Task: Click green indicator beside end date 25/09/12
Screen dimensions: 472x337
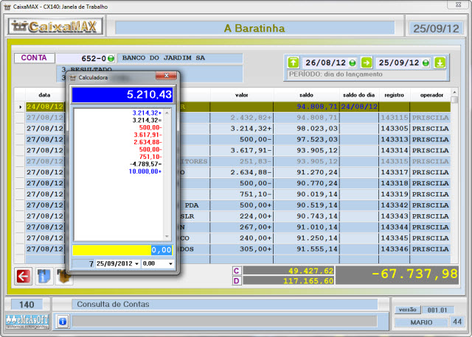Action: (424, 63)
